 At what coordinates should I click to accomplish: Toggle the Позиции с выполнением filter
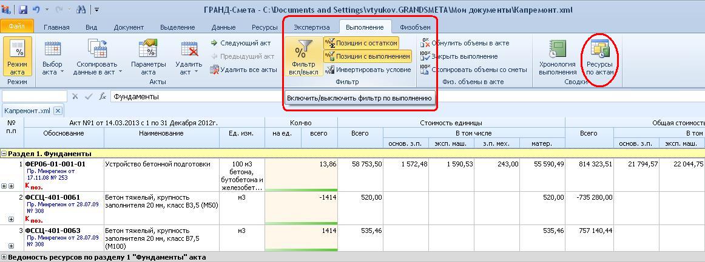(x=367, y=56)
